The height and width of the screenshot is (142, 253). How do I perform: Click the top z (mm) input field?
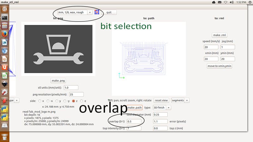pyautogui.click(x=160, y=128)
